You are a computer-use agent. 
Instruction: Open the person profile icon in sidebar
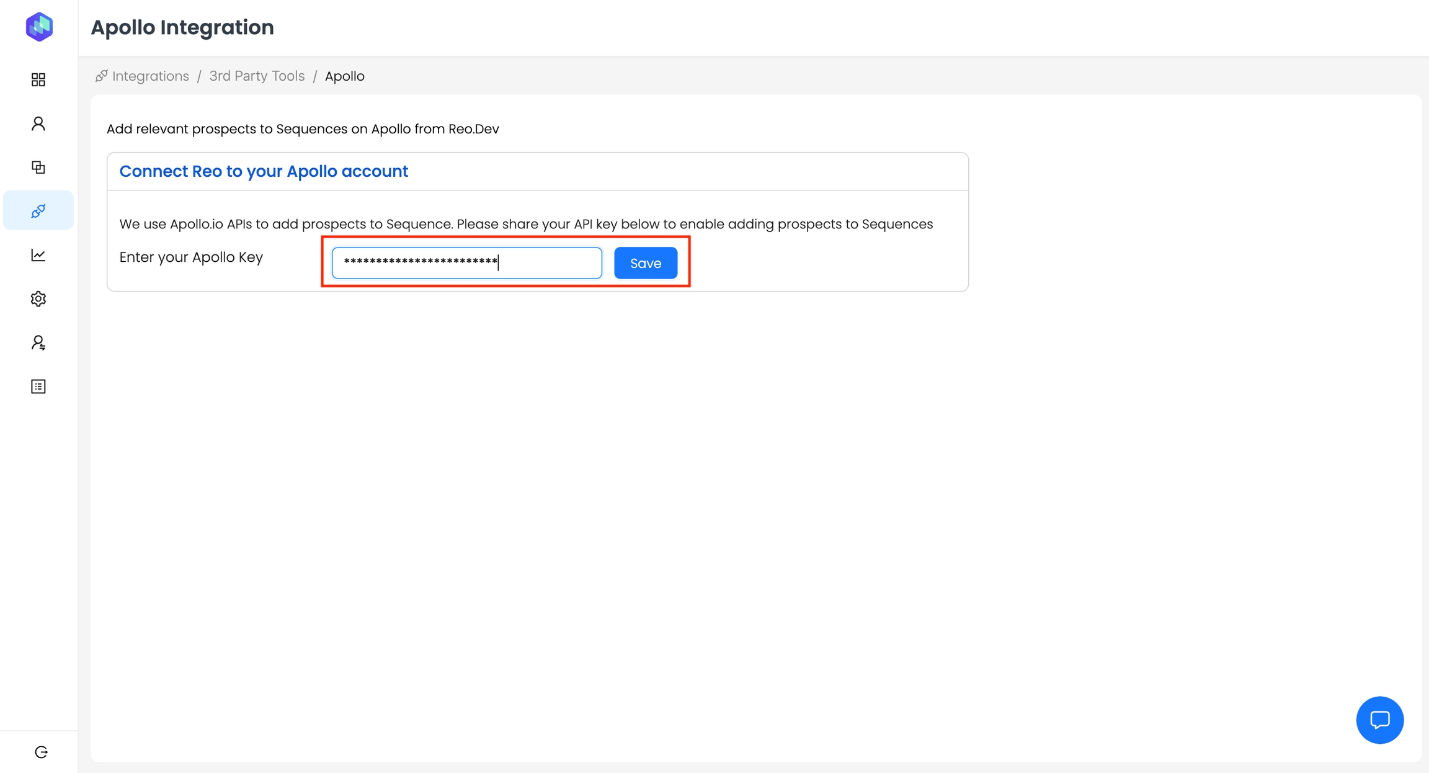pos(38,123)
